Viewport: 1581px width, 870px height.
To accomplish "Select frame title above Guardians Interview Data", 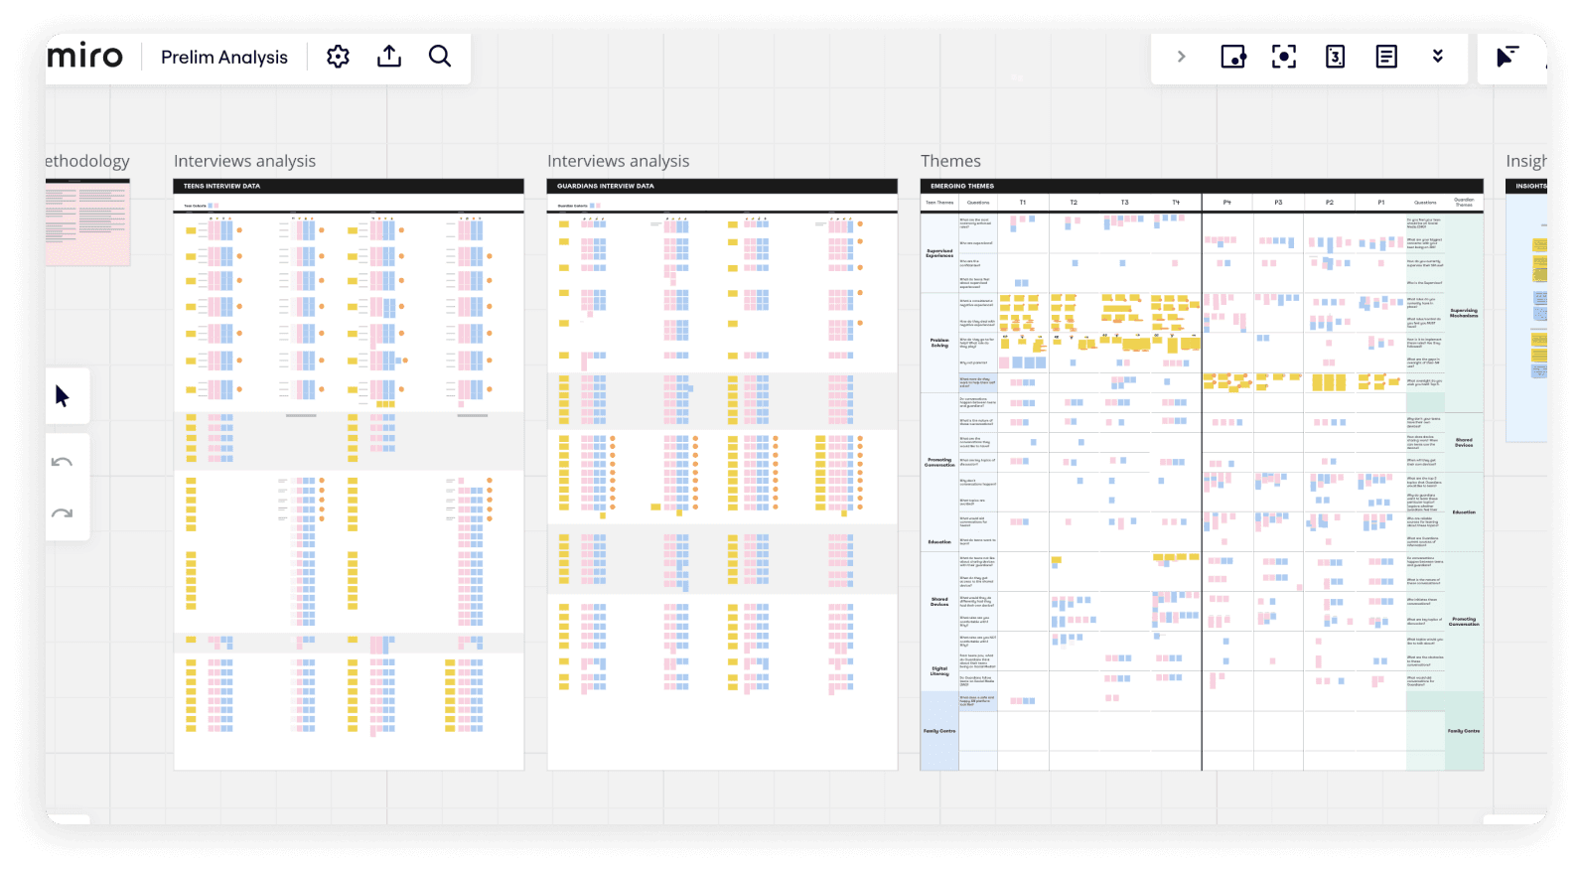I will [618, 161].
